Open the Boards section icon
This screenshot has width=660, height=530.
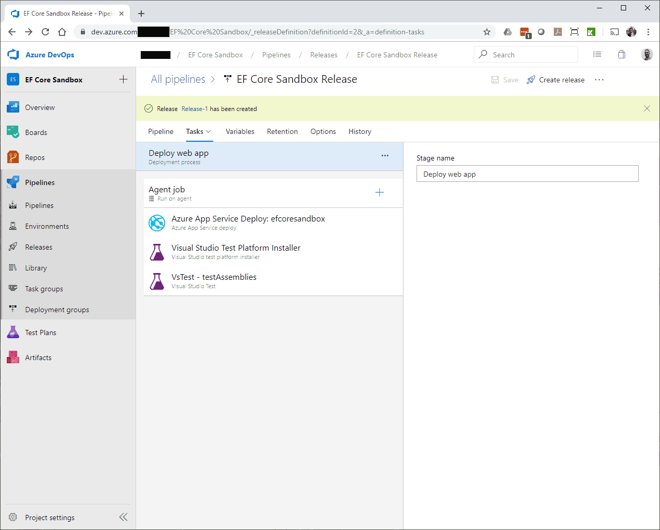(x=13, y=132)
